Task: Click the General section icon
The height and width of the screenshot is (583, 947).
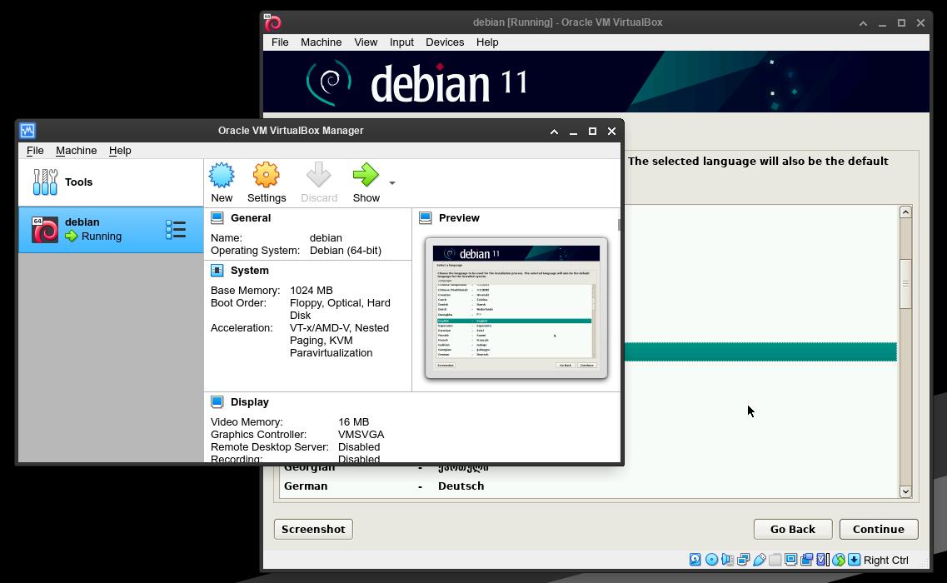Action: pyautogui.click(x=217, y=217)
